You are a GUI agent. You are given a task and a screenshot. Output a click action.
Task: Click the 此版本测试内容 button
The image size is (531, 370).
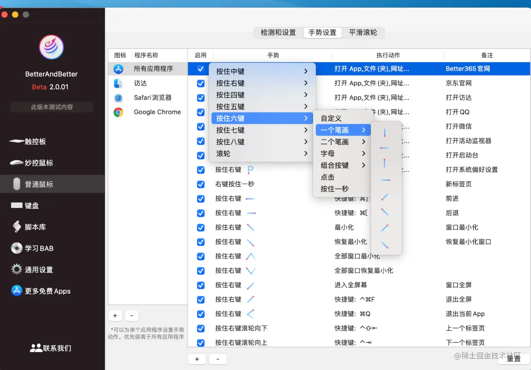click(x=52, y=107)
